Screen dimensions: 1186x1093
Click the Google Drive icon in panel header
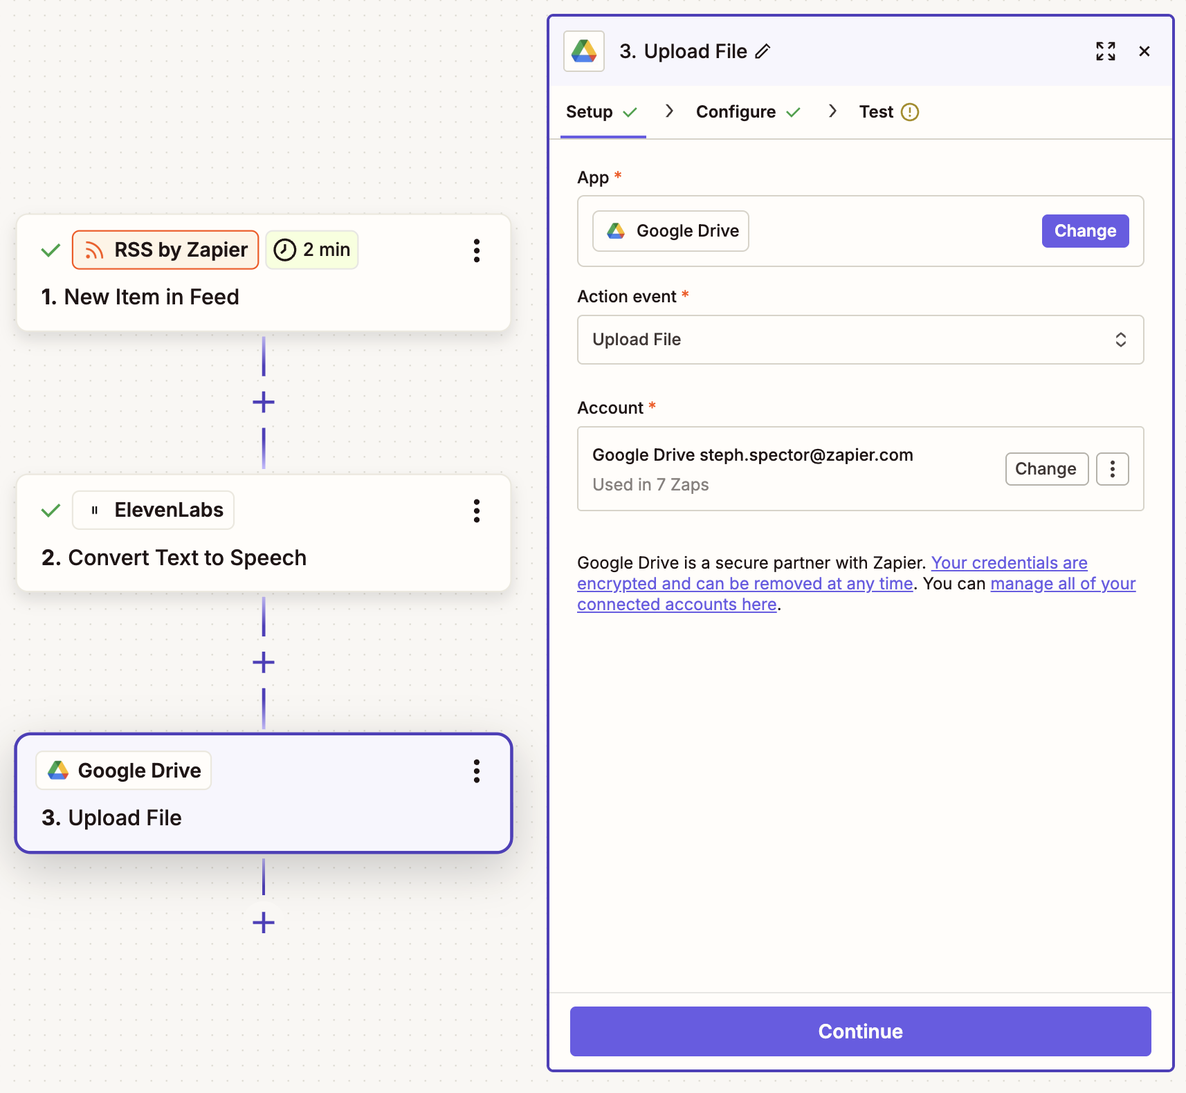pos(584,50)
